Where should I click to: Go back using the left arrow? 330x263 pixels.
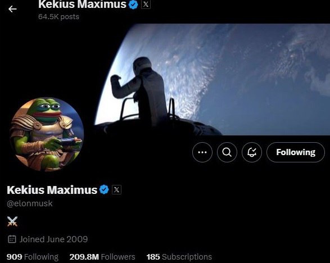tap(12, 9)
